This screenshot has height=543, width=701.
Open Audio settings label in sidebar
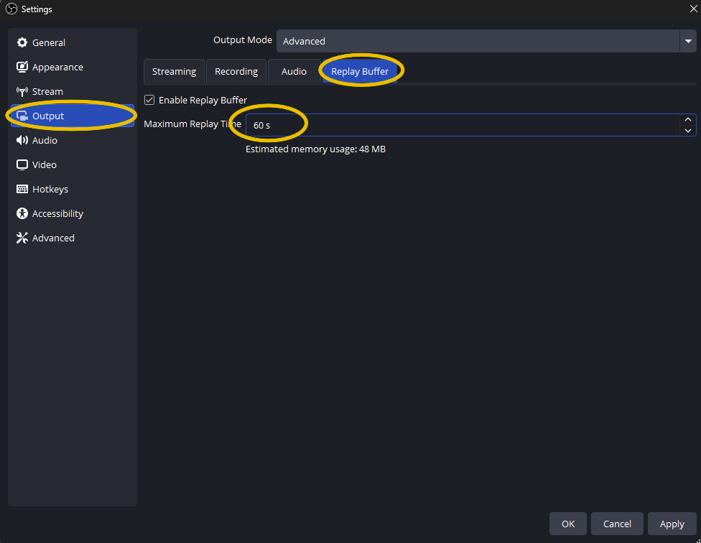tap(45, 140)
